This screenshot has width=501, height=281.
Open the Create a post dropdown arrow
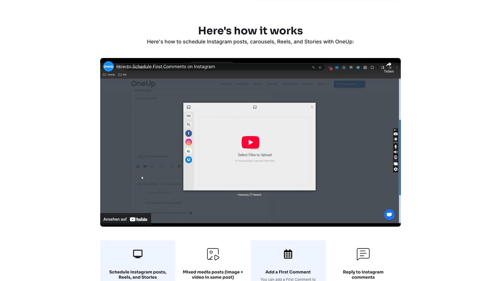click(362, 84)
